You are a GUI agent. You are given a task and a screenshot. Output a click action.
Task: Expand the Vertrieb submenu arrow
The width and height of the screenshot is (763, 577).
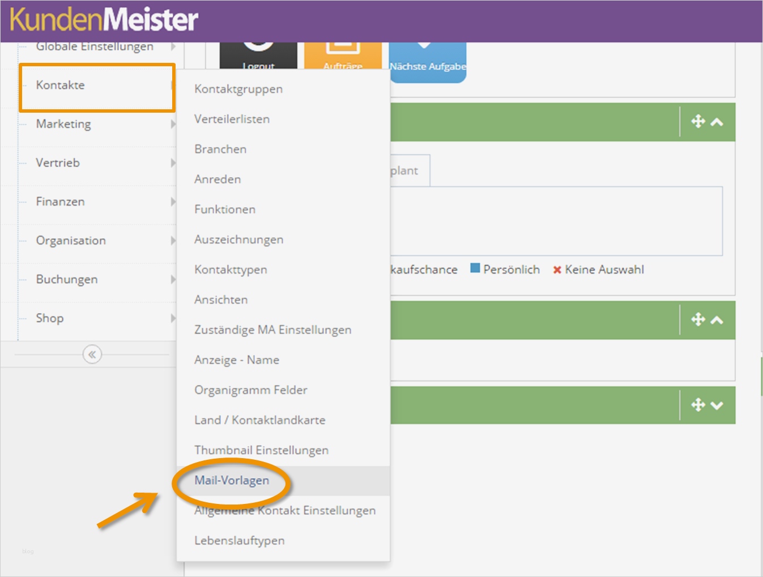[173, 163]
